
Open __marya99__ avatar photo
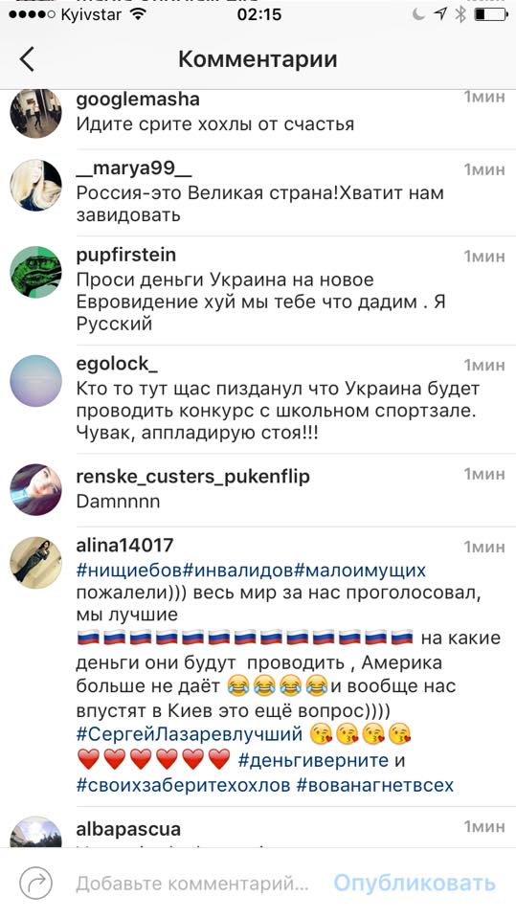pos(35,185)
